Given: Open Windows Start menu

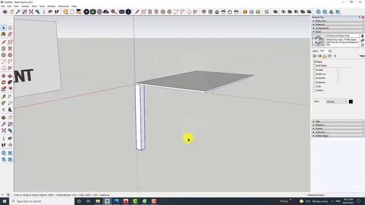Looking at the screenshot, I should click(5, 201).
